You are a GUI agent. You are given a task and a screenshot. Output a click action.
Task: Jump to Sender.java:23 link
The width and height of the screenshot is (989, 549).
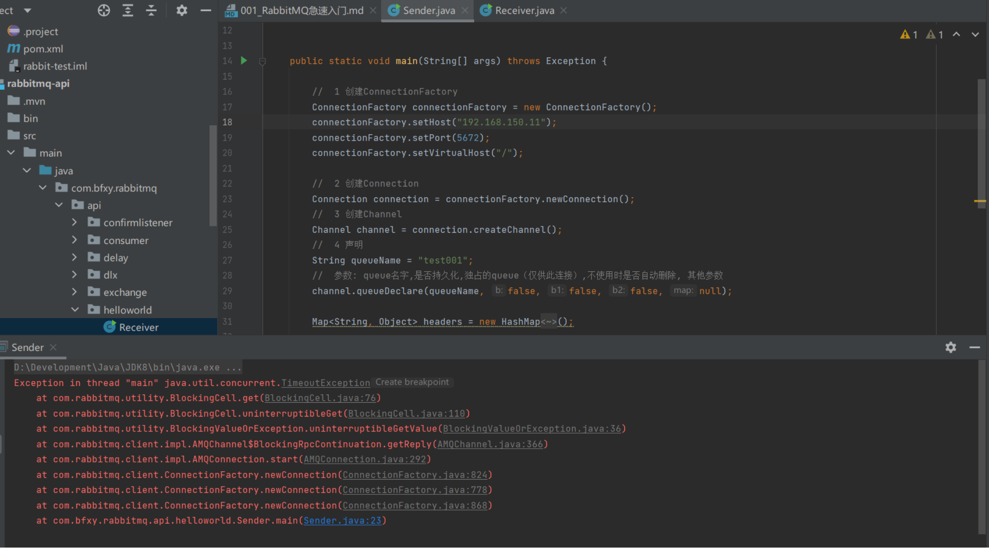click(343, 521)
